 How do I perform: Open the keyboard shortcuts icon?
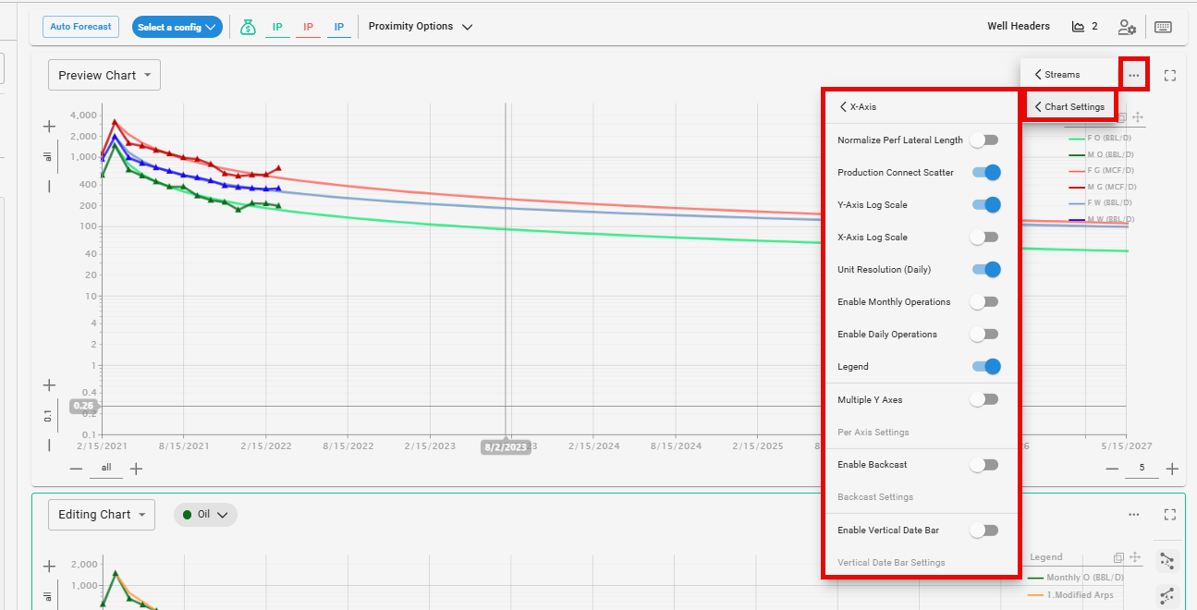click(x=1163, y=27)
